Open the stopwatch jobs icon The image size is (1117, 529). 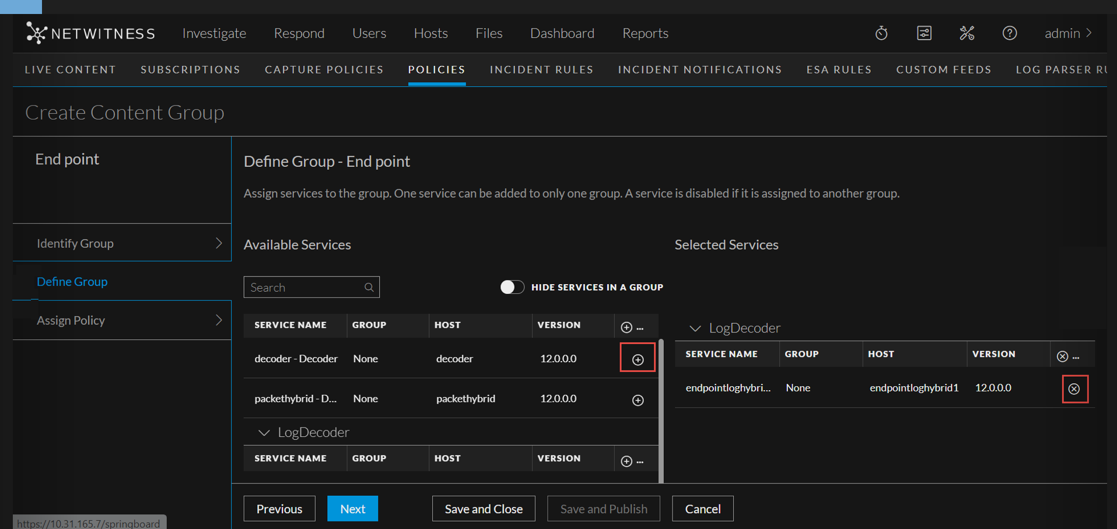(x=881, y=33)
